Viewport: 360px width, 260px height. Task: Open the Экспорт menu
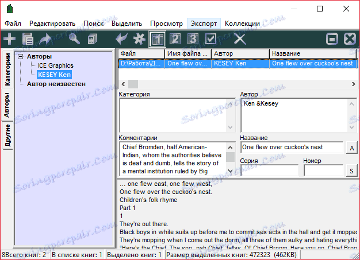[204, 24]
